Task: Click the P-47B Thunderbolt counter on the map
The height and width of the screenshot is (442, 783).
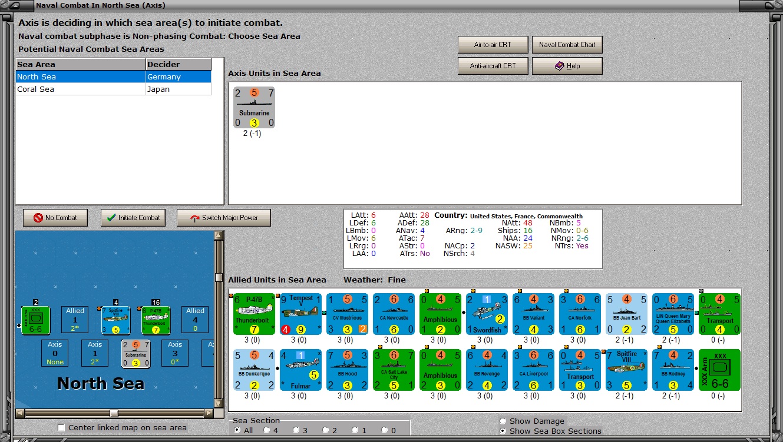Action: (156, 320)
